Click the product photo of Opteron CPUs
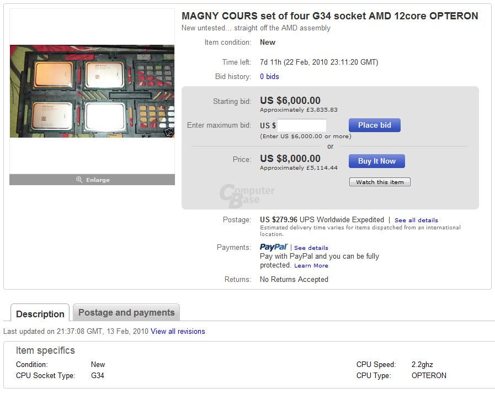Screen dimensions: 495x393 coord(92,91)
